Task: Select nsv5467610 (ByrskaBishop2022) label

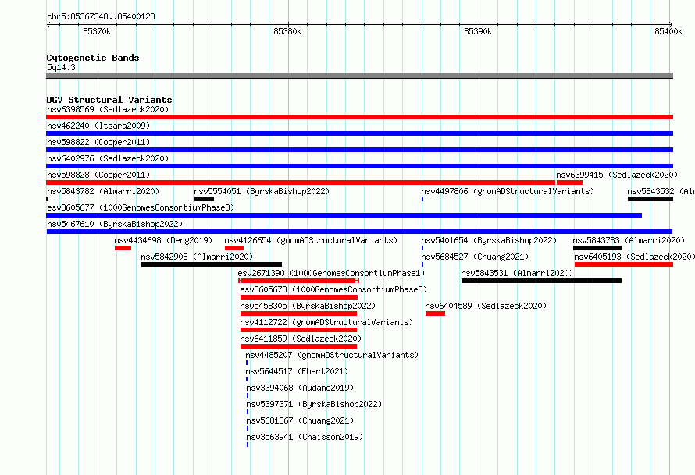Action: pos(115,224)
